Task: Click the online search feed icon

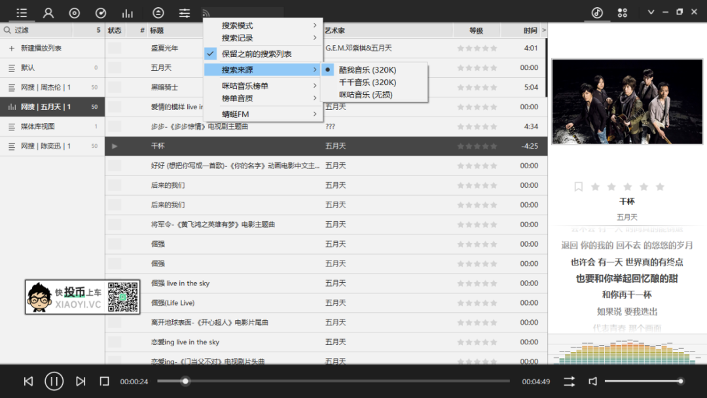Action: (206, 14)
